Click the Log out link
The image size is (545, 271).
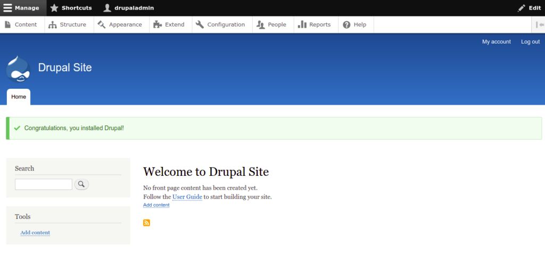[x=531, y=41]
